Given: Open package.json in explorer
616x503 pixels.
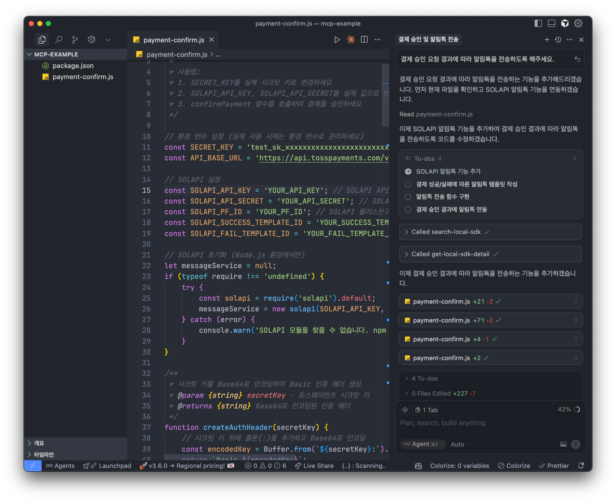Looking at the screenshot, I should click(76, 65).
